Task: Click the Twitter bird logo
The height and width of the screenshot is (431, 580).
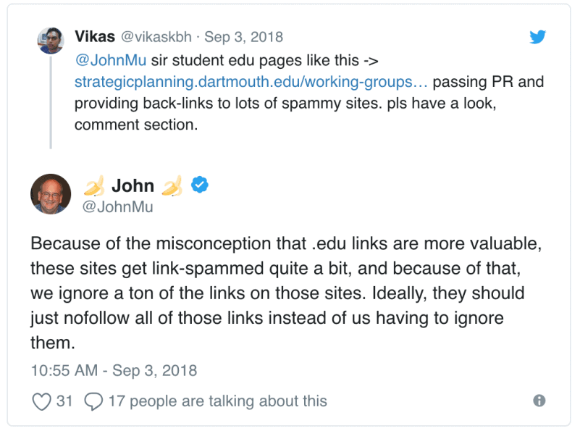Action: (x=537, y=37)
